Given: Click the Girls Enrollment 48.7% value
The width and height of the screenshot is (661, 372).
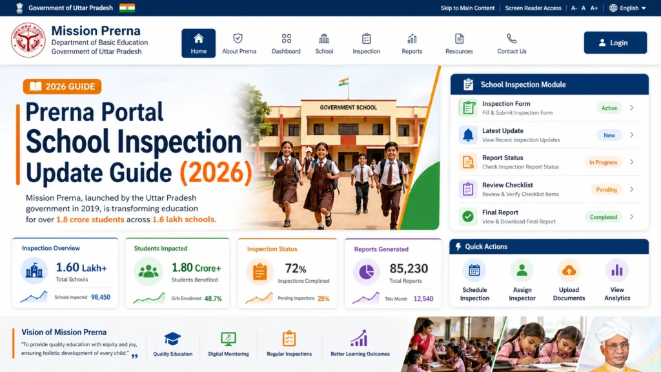Looking at the screenshot, I should 213,298.
